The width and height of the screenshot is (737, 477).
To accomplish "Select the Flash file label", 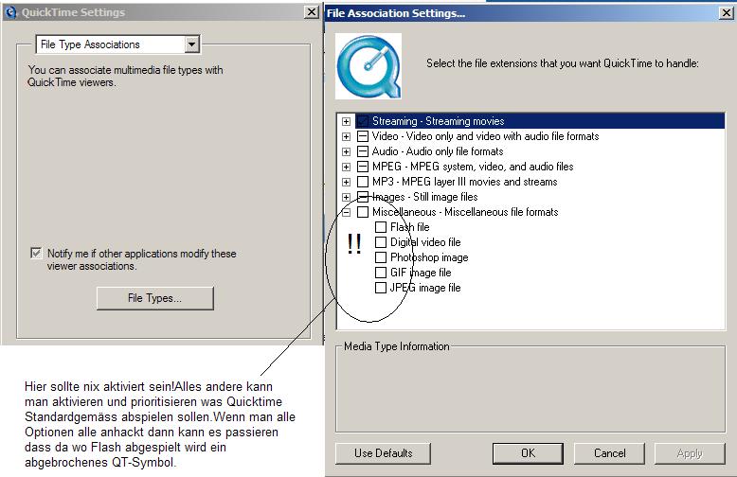I will (x=410, y=227).
